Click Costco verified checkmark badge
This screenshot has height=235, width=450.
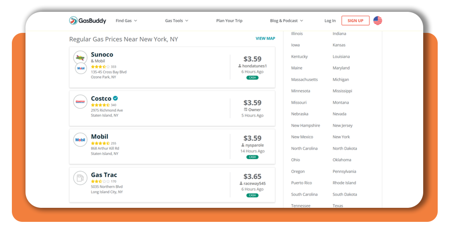pyautogui.click(x=116, y=98)
